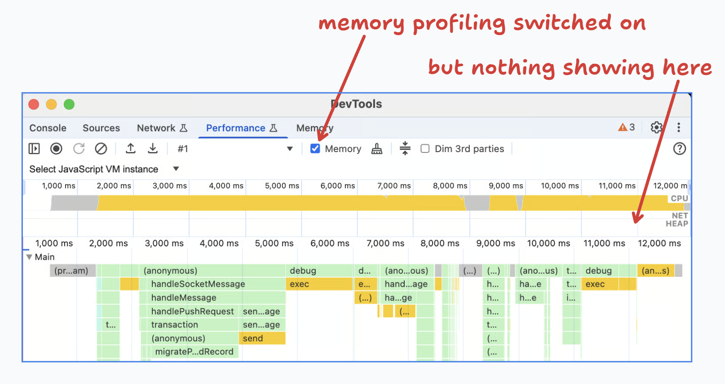Enable Dim 3rd parties checkbox
This screenshot has height=384, width=725.
(425, 148)
